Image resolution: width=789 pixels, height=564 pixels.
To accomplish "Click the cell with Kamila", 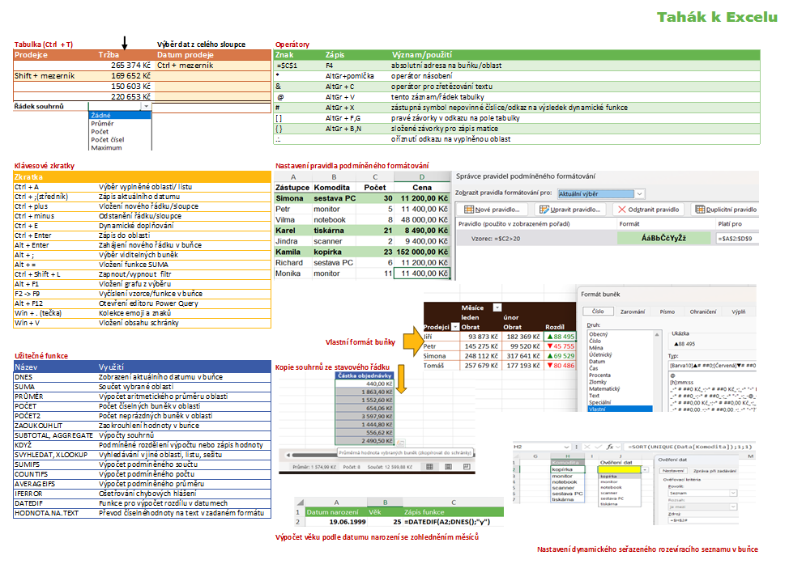I will point(293,252).
